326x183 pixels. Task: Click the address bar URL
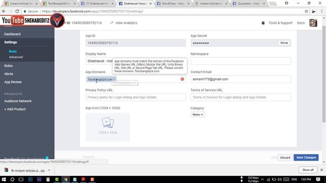[x=93, y=11]
